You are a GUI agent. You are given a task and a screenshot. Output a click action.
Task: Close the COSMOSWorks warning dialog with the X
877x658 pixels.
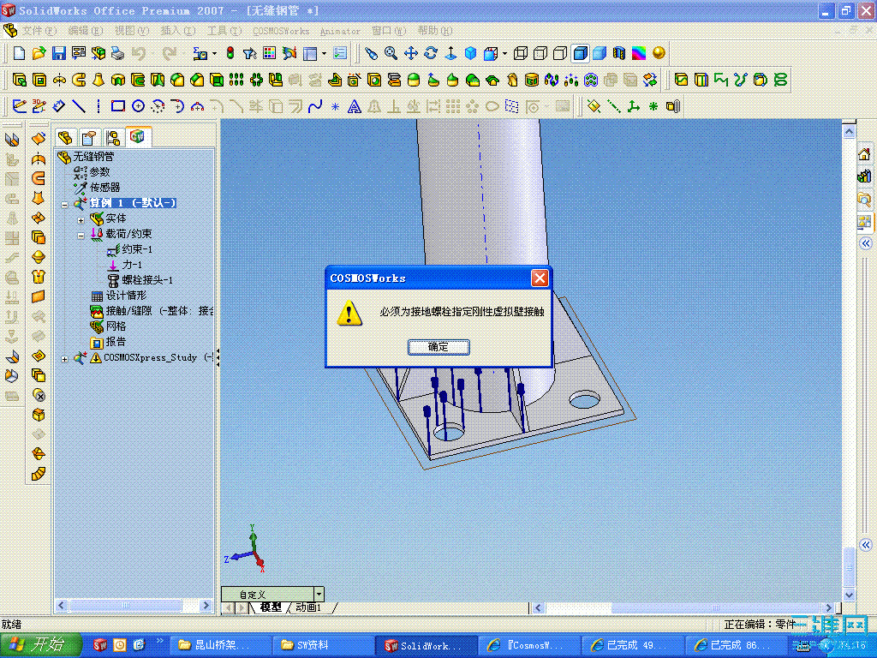click(540, 278)
